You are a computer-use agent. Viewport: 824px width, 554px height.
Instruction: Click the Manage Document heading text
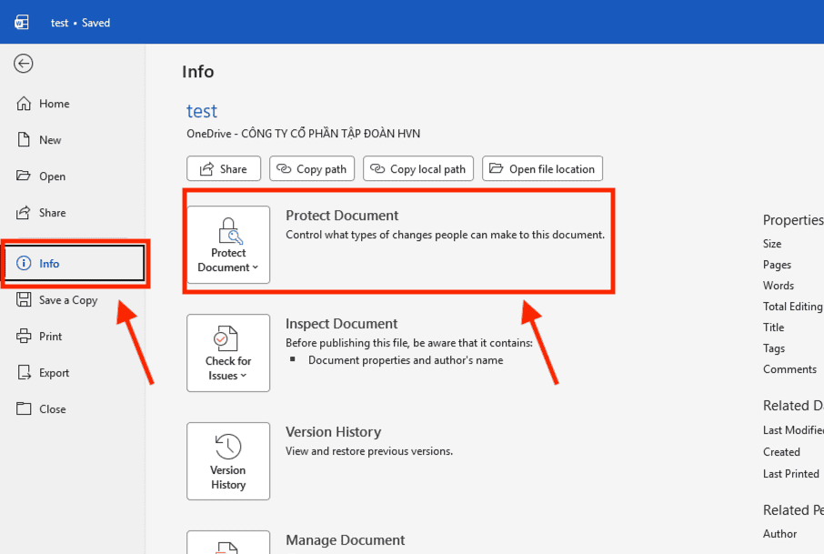[346, 540]
